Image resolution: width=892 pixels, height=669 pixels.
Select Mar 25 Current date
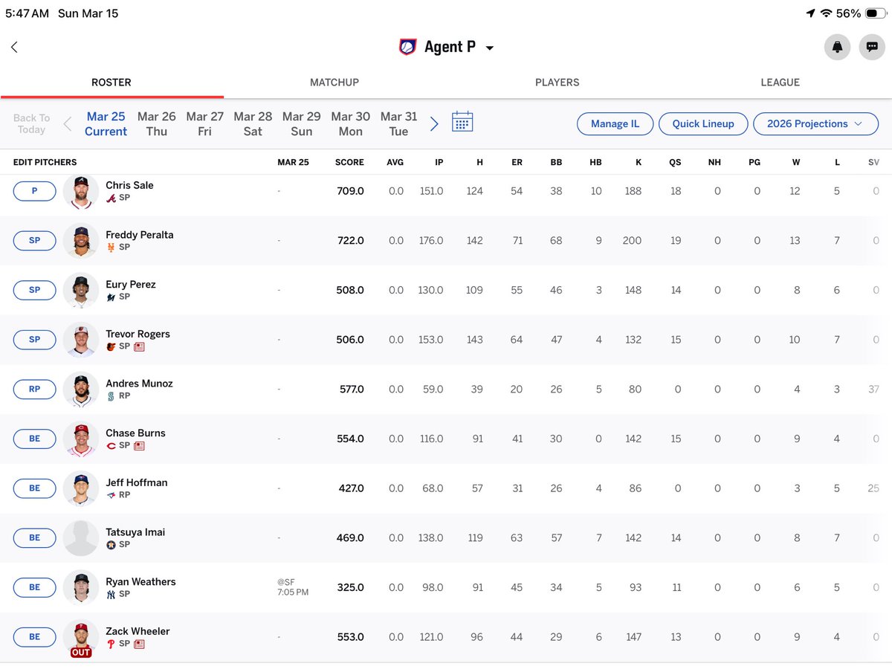pyautogui.click(x=106, y=123)
